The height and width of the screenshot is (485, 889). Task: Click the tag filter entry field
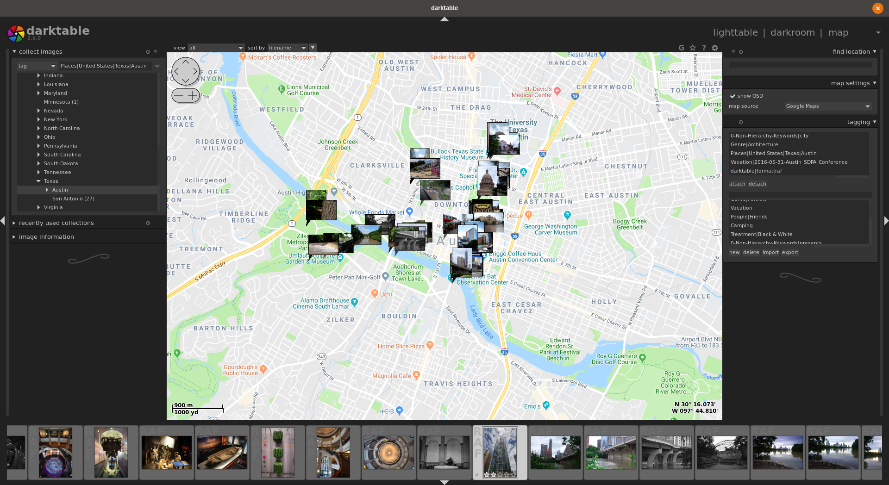point(800,195)
